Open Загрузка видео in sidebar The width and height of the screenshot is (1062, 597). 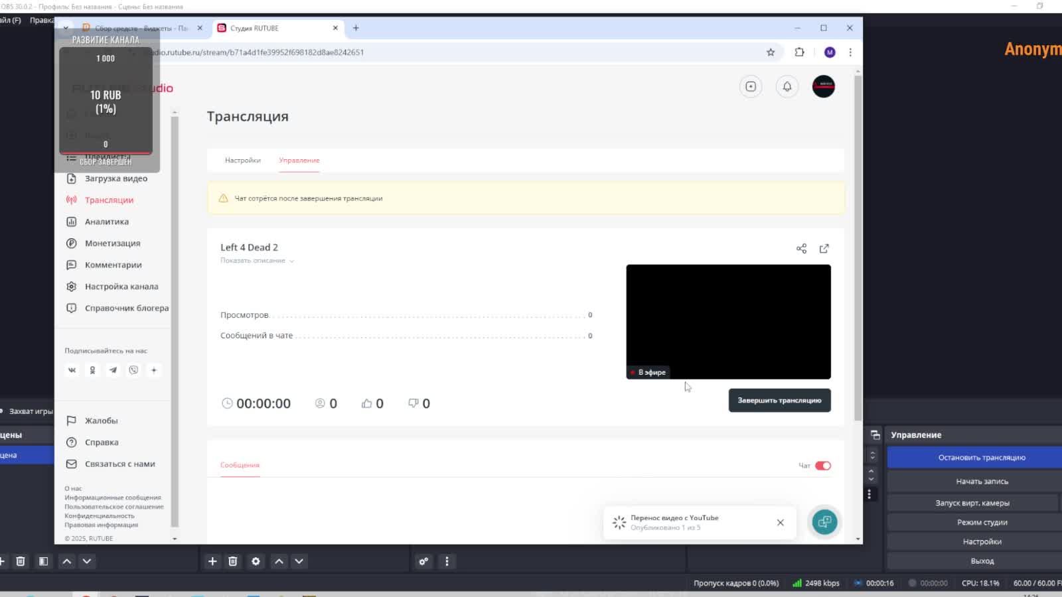click(x=116, y=178)
